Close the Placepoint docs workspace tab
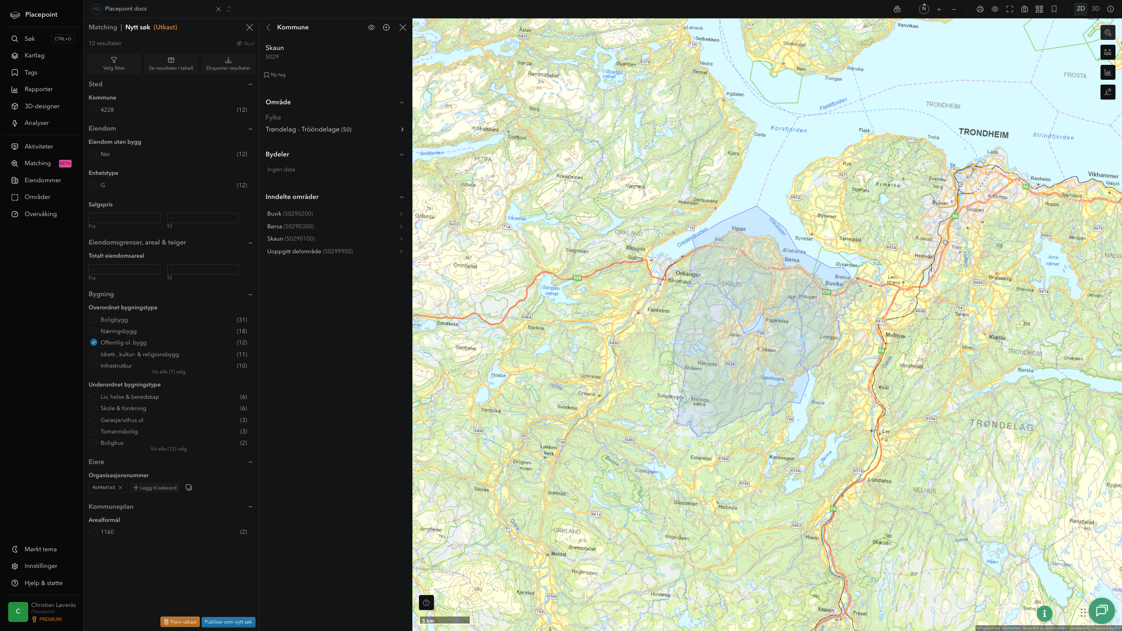 218,9
